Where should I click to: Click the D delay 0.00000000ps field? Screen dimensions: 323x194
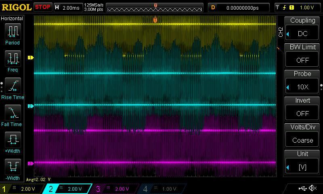239,8
